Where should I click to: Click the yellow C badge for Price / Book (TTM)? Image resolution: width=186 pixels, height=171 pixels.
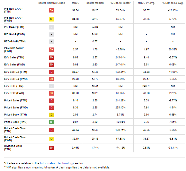click(x=51, y=115)
